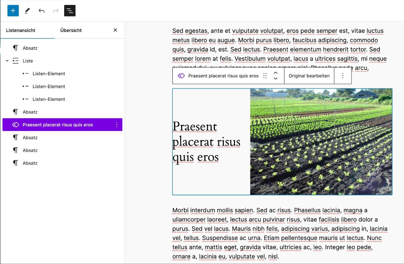Click the synced pattern icon in block toolbar
The width and height of the screenshot is (404, 264).
coord(181,76)
